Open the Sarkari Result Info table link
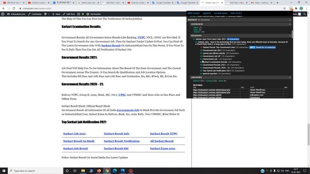310x174 pixels. click(x=116, y=134)
